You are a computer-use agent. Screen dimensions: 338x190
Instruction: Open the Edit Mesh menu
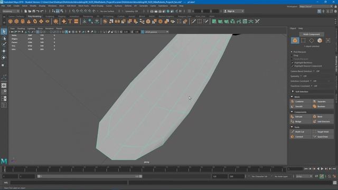pyautogui.click(x=71, y=6)
